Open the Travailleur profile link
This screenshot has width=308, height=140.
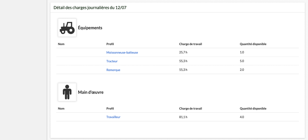click(x=113, y=117)
